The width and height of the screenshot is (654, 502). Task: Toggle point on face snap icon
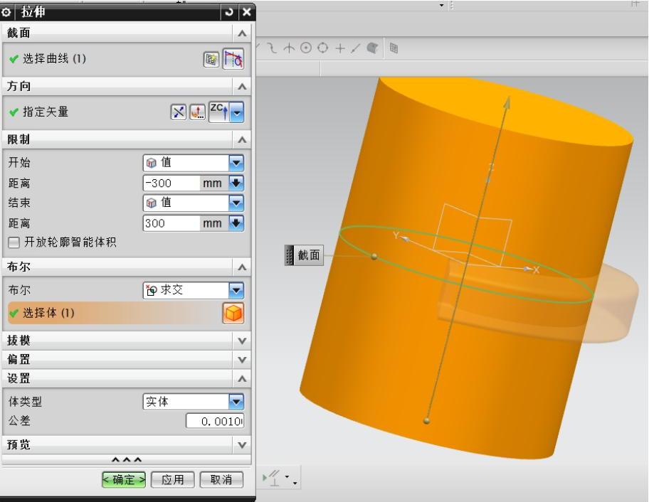372,48
